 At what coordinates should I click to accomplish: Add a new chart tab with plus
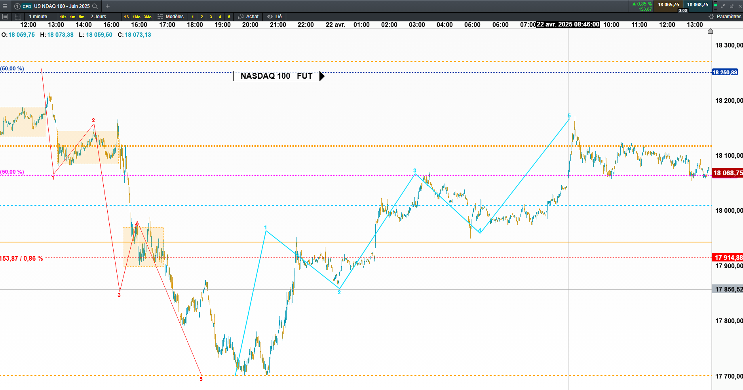pos(108,6)
